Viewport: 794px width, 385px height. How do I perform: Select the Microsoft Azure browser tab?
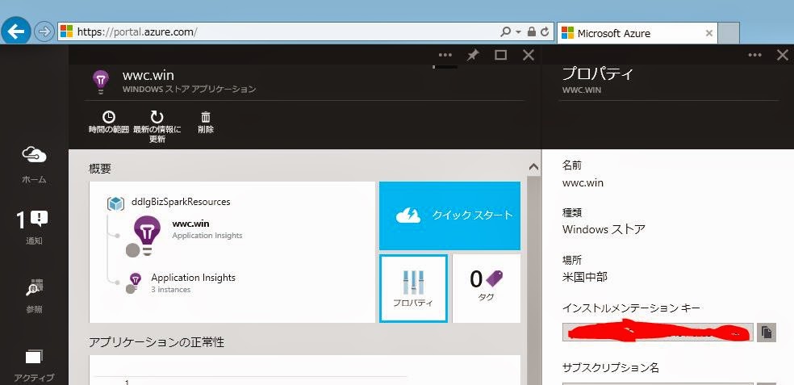637,33
